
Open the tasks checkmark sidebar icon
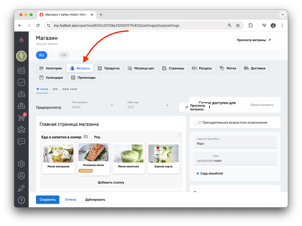21,82
